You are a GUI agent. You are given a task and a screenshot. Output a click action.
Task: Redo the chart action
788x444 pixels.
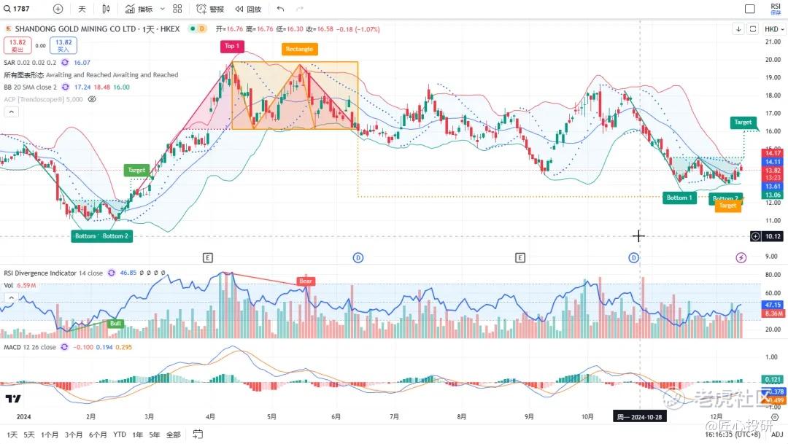[x=300, y=9]
